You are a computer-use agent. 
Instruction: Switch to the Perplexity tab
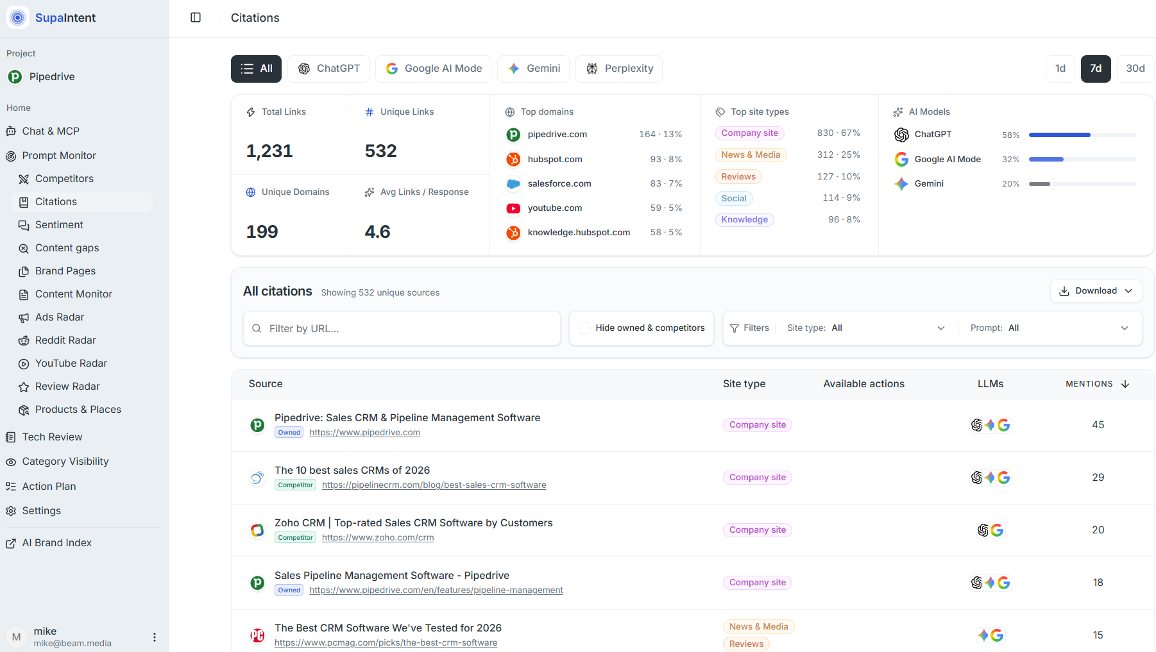coord(619,69)
